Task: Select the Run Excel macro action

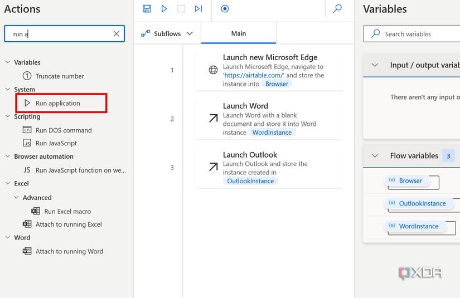Action: [x=67, y=211]
